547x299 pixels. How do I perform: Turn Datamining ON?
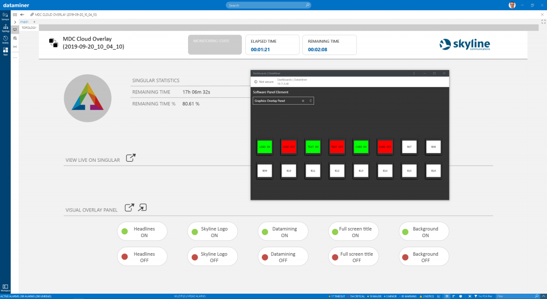(283, 231)
